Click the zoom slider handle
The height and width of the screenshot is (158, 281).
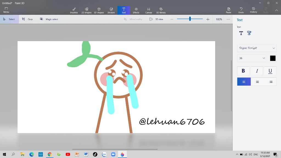pyautogui.click(x=190, y=19)
